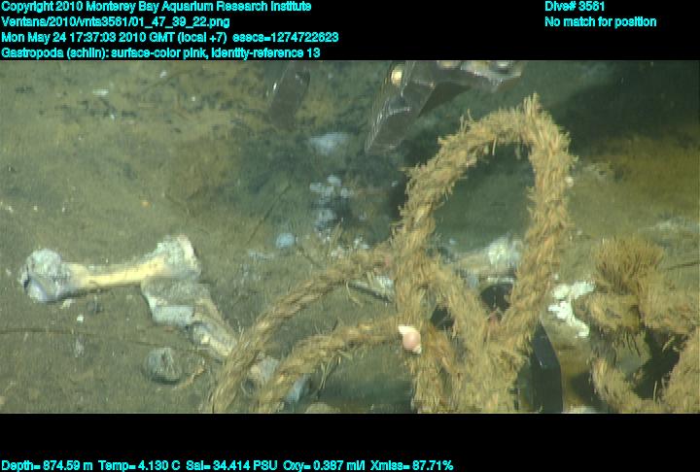Viewport: 700px width, 472px height.
Task: Click the copyright line mentioning Monterey Bay Aquarium Research Institute
Action: pos(157,7)
